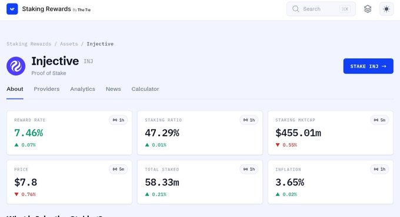This screenshot has width=400, height=217.
Task: Click the 0.01% staking ratio change
Action: pos(159,145)
